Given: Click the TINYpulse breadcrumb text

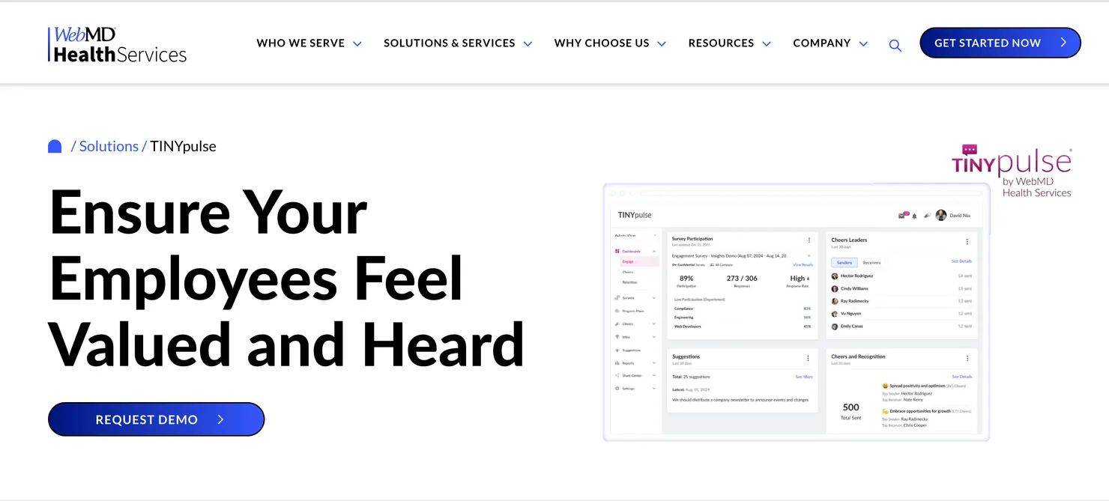Looking at the screenshot, I should coord(183,147).
